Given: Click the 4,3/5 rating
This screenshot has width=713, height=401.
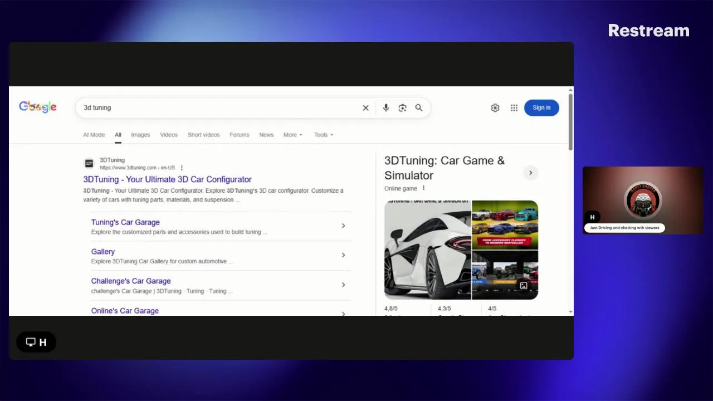Looking at the screenshot, I should (445, 309).
